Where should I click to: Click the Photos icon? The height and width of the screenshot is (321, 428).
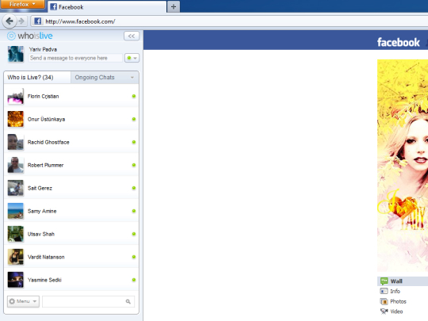click(x=384, y=301)
